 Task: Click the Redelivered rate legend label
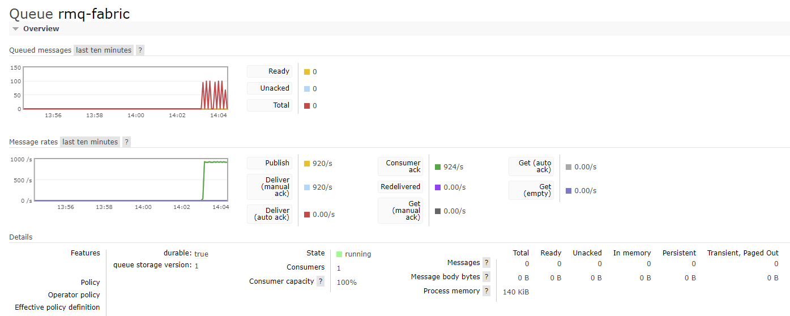click(400, 187)
